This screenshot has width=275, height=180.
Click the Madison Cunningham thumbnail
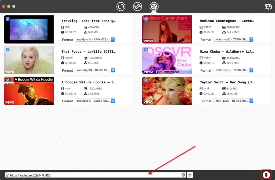(167, 29)
